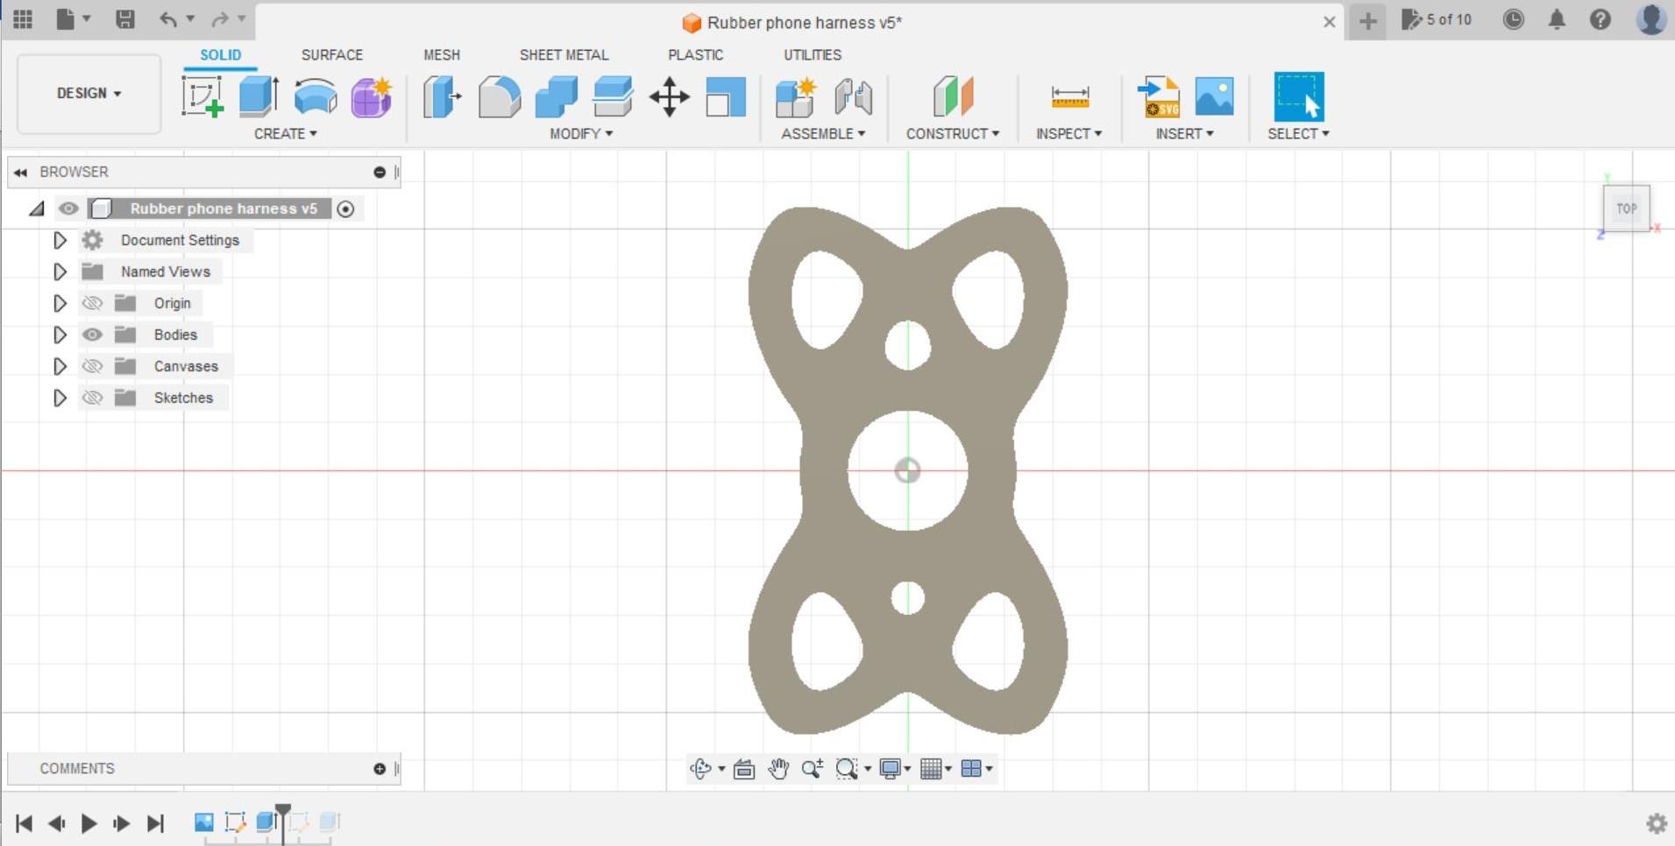Open the data panel grid icon

click(23, 19)
